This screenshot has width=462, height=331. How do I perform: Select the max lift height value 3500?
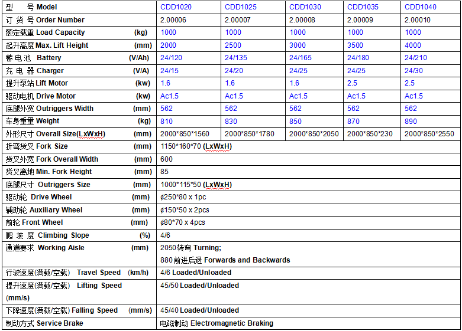pyautogui.click(x=356, y=45)
